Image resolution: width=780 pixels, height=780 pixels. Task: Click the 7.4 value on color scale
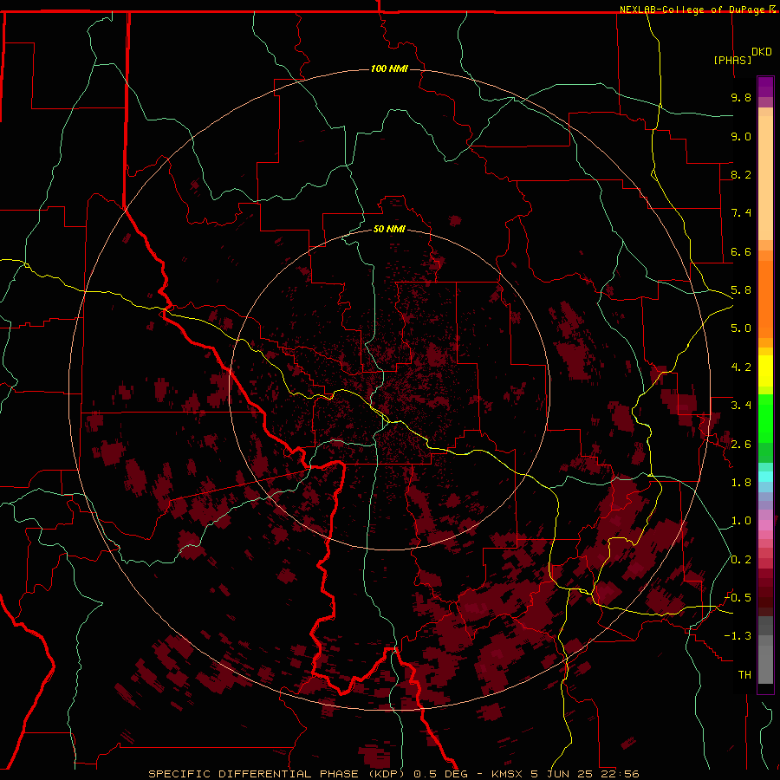click(741, 213)
